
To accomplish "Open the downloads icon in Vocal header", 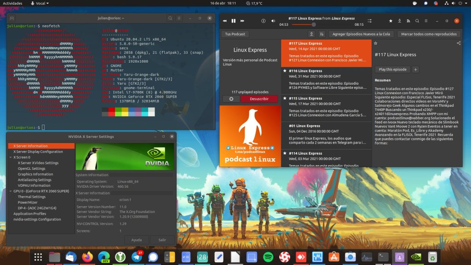I will (400, 21).
